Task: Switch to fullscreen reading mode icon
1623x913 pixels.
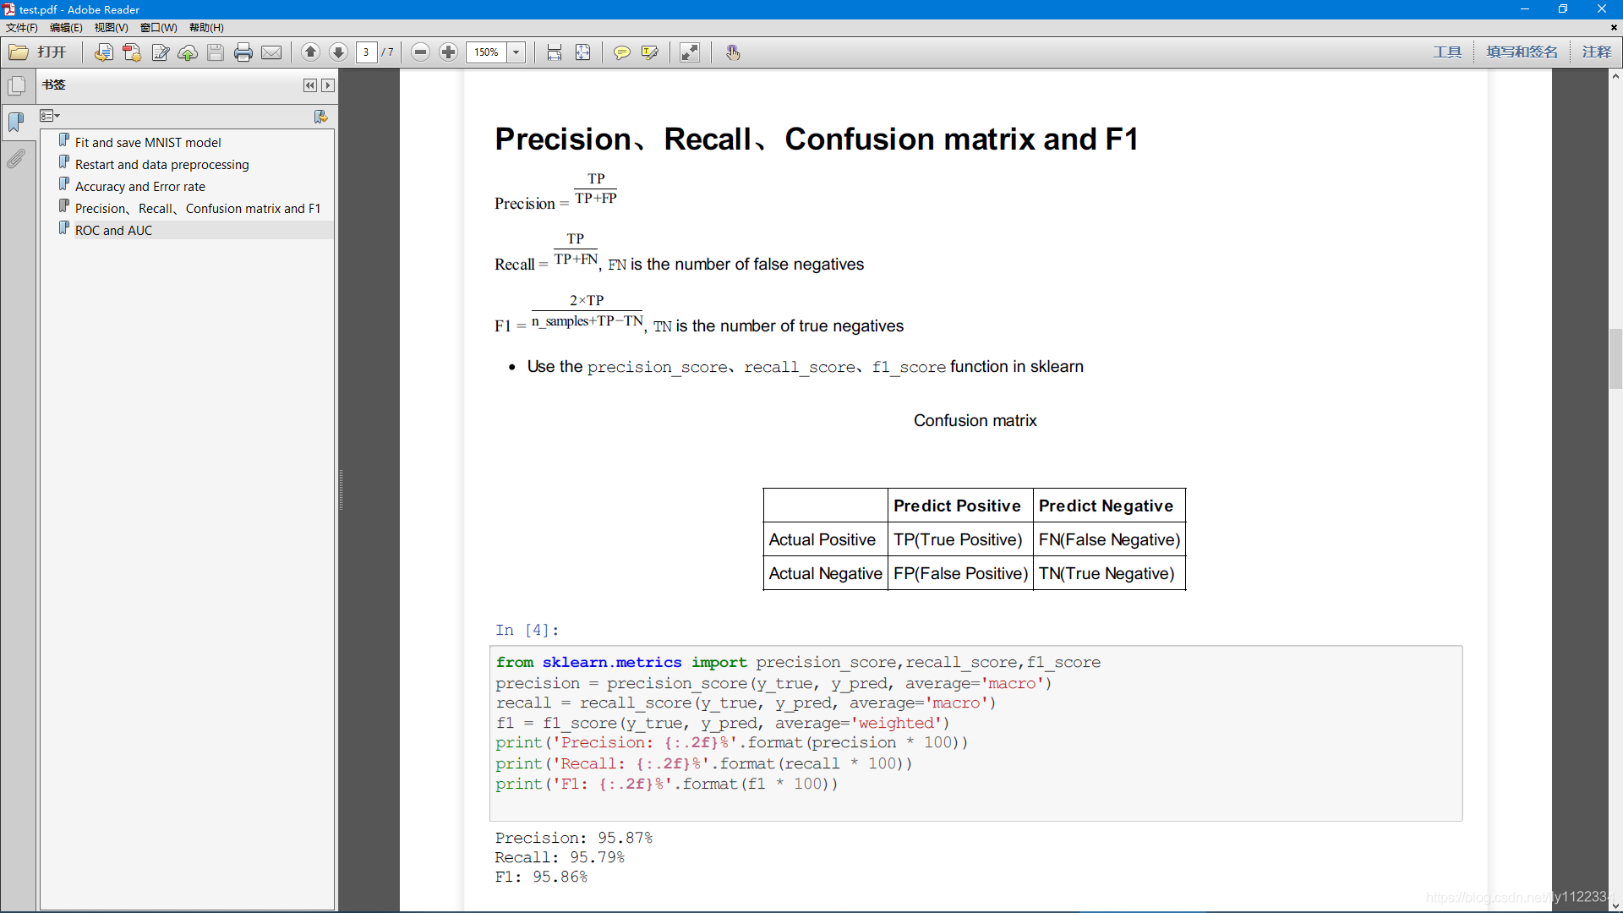Action: (691, 52)
